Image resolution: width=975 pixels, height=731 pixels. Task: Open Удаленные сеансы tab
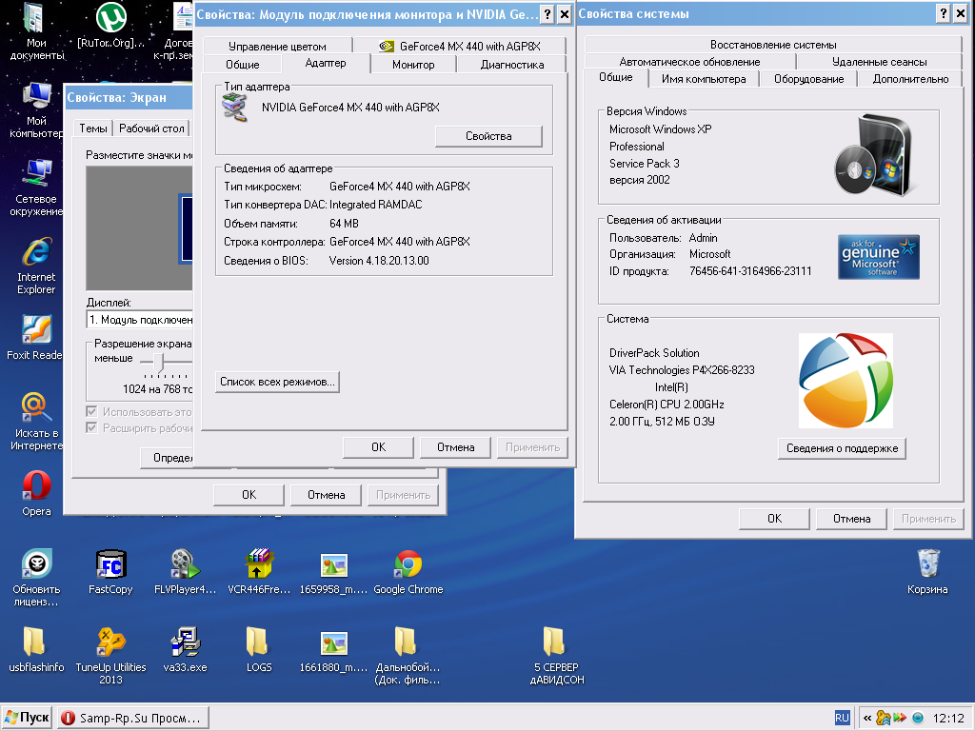pyautogui.click(x=879, y=62)
